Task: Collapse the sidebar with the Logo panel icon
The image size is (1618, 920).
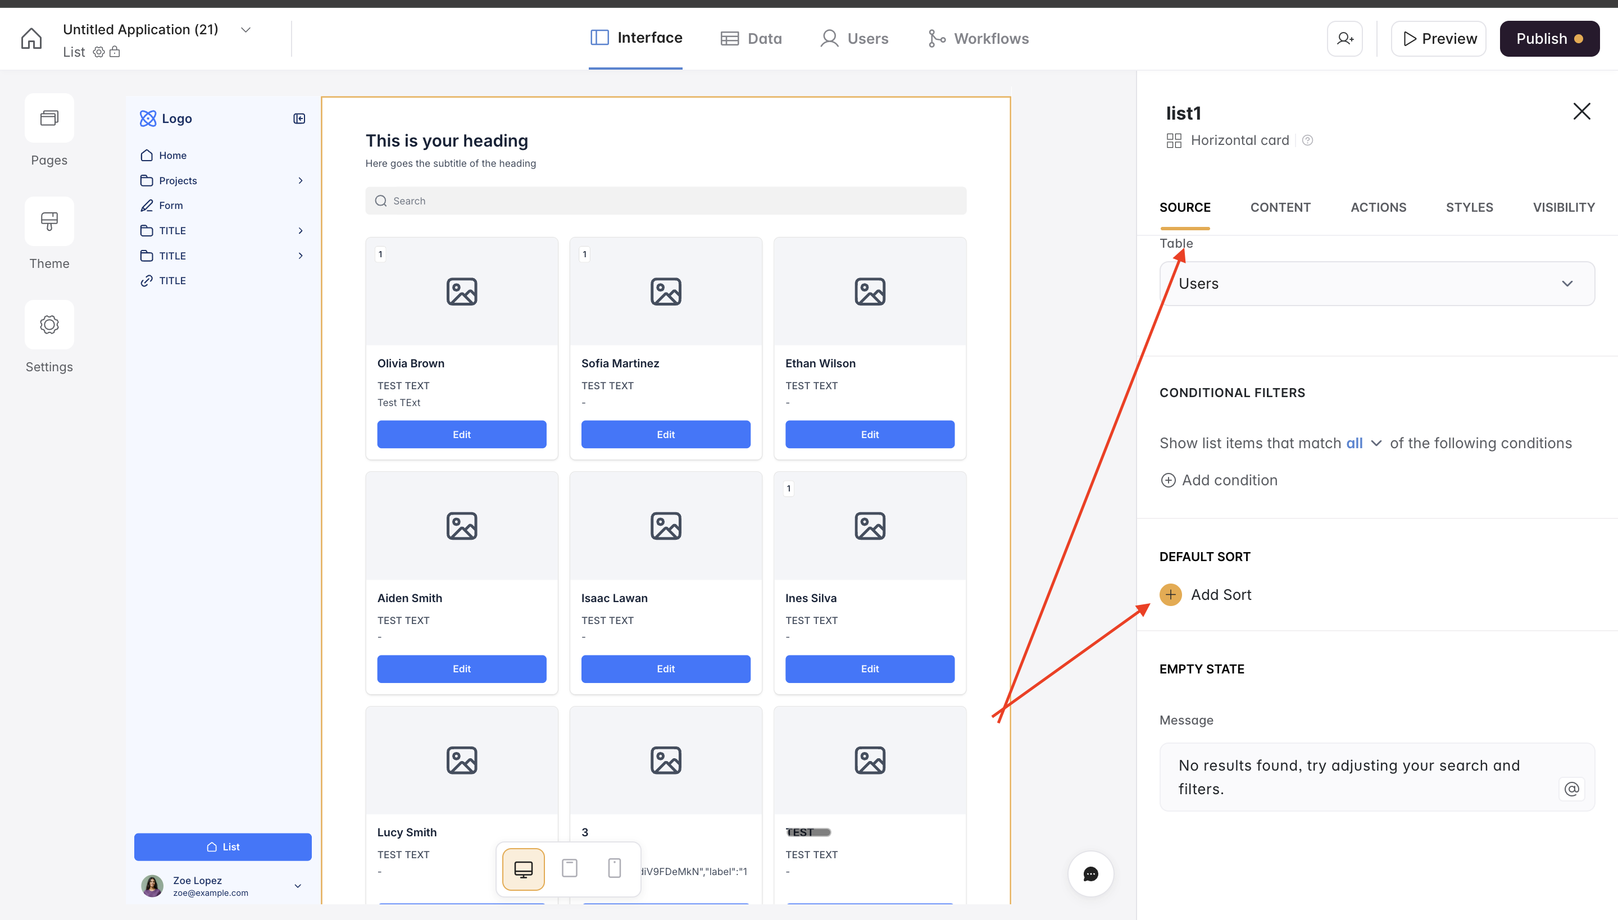Action: 299,119
